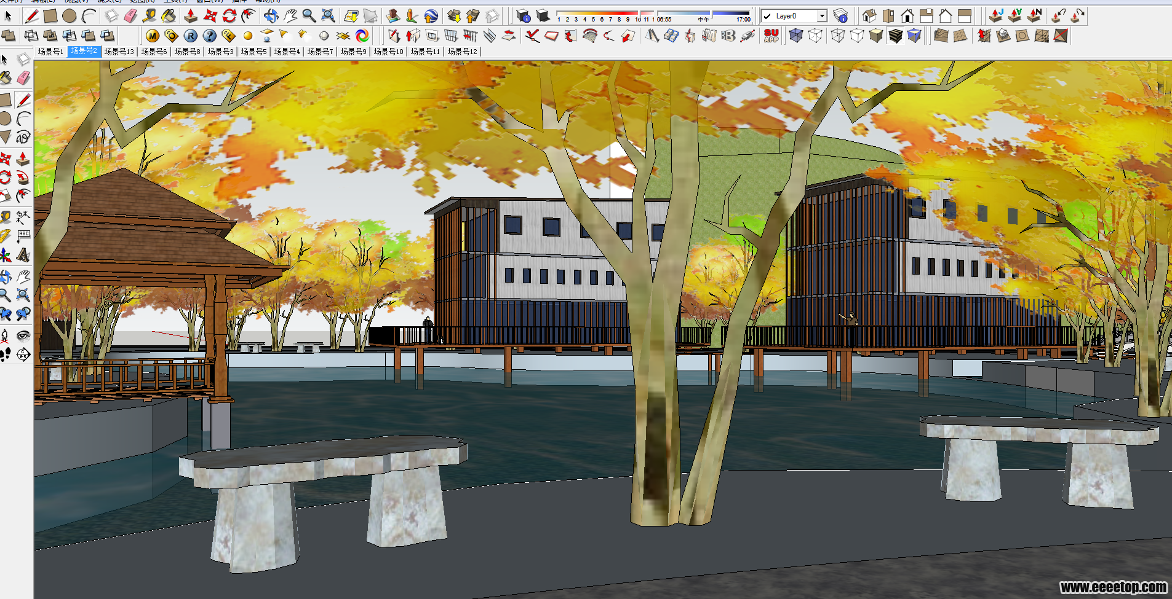
Task: Select the Dimension tool
Action: [23, 217]
